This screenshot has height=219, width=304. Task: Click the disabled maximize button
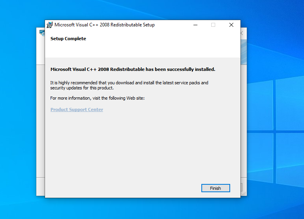213,25
